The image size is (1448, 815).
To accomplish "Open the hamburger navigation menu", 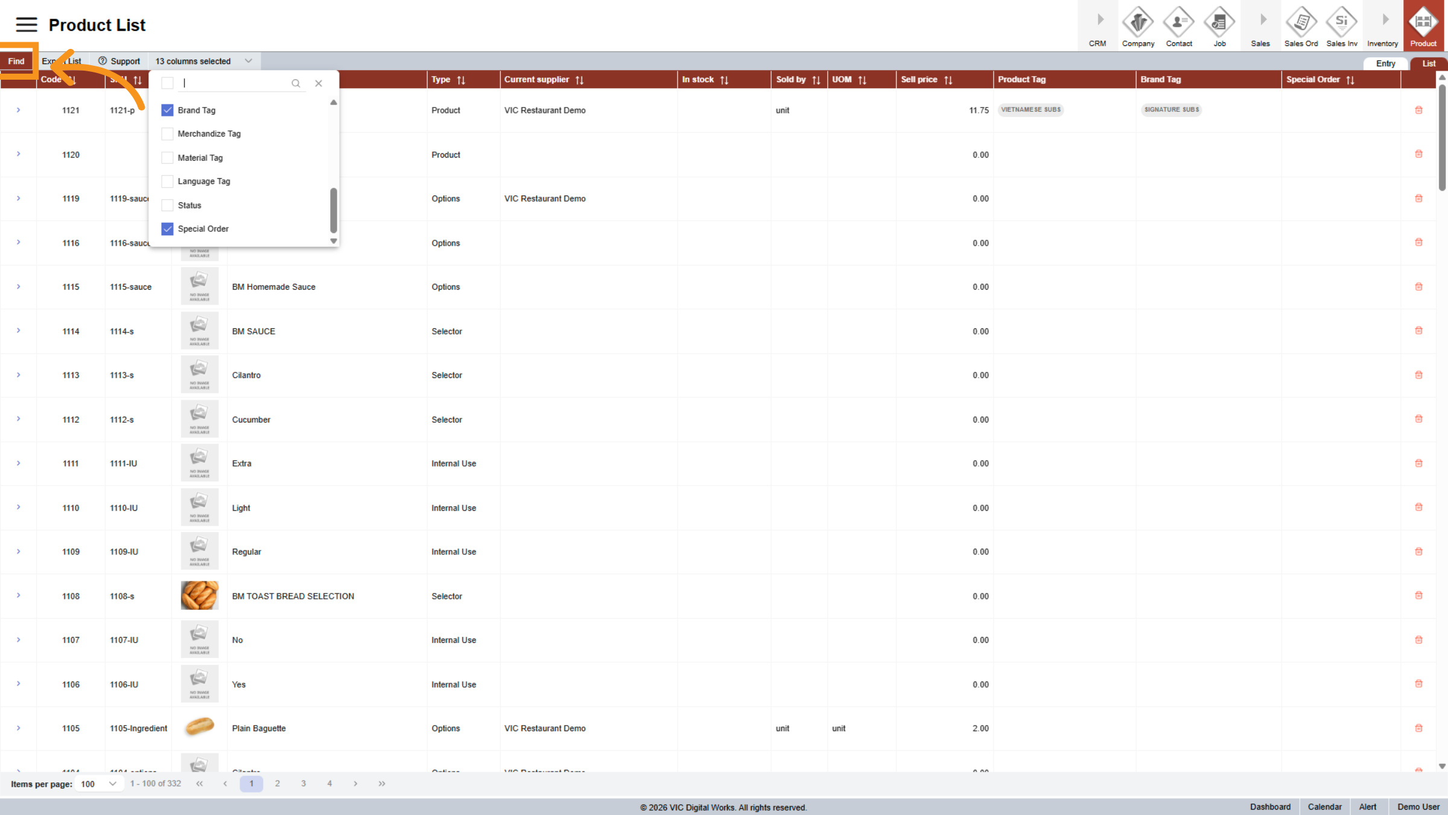I will point(26,25).
